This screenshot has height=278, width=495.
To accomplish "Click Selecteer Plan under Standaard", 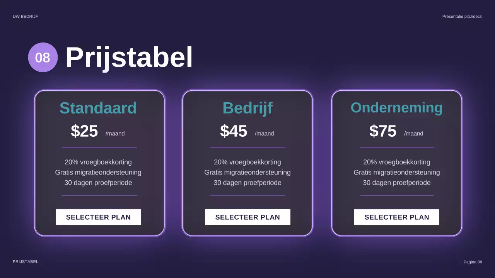I will (x=98, y=217).
